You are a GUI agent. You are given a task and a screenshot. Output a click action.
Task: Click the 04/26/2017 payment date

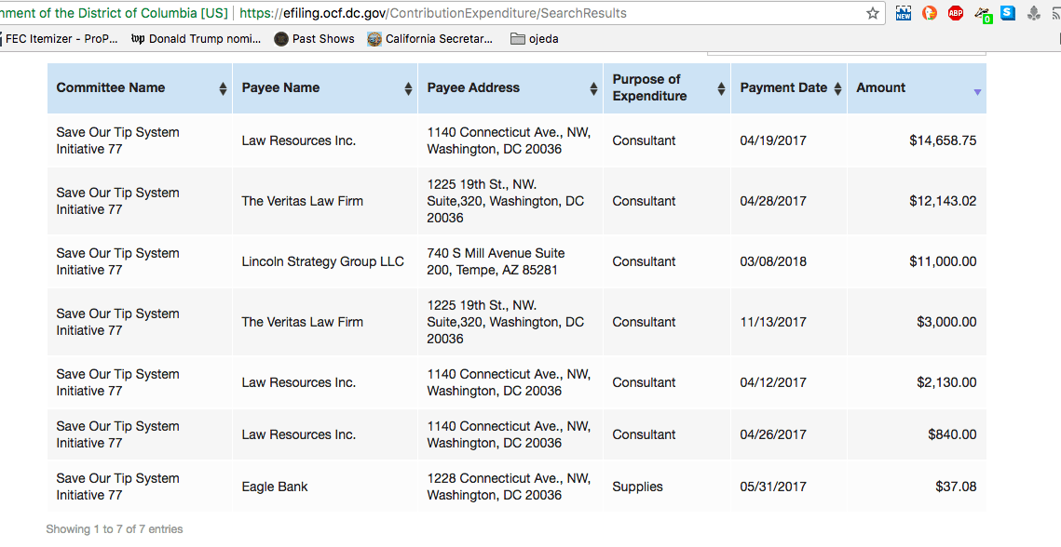(773, 434)
